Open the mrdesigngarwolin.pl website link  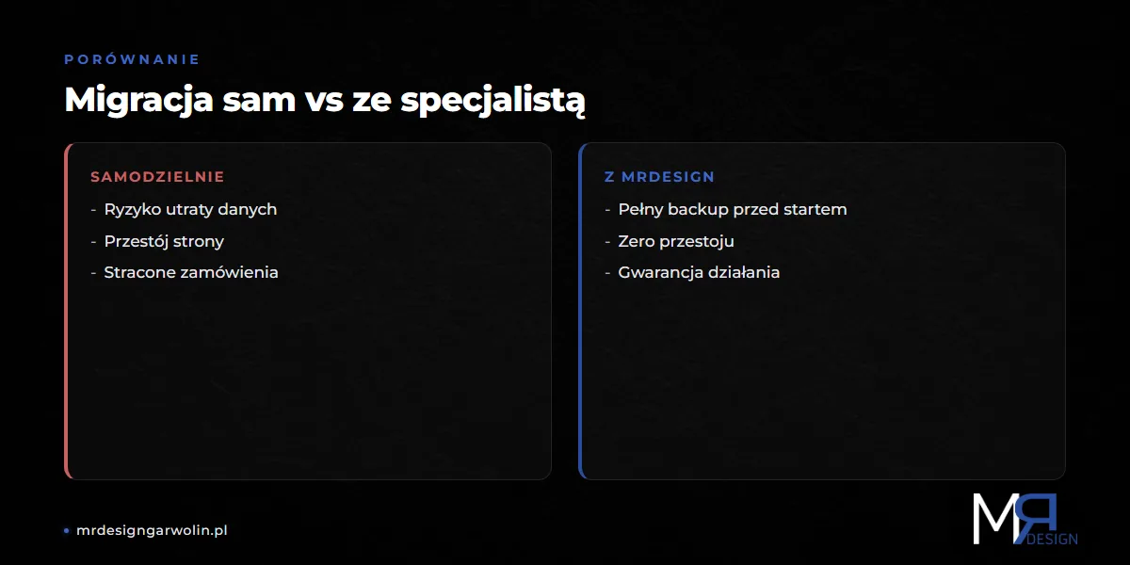point(152,530)
